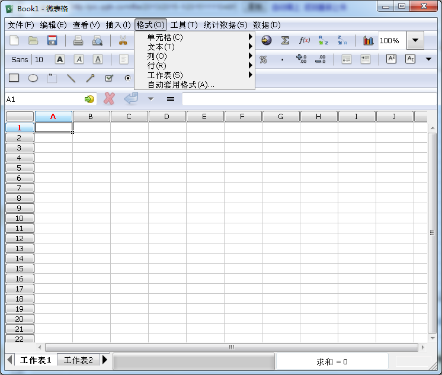Open the zoom level dropdown arrow

[x=415, y=40]
